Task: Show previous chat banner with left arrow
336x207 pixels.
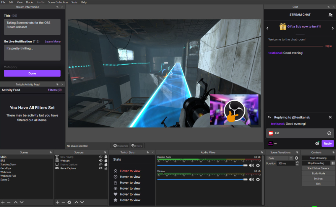Action: [267, 28]
